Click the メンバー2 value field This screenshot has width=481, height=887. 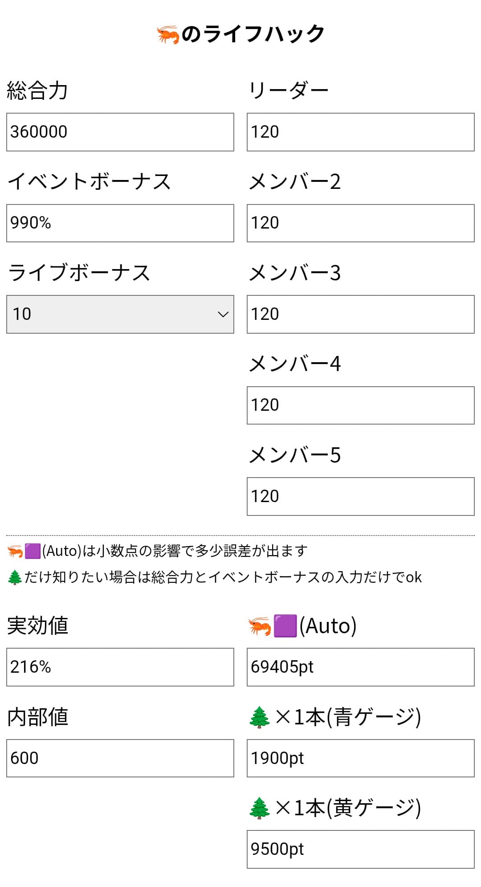pos(361,223)
